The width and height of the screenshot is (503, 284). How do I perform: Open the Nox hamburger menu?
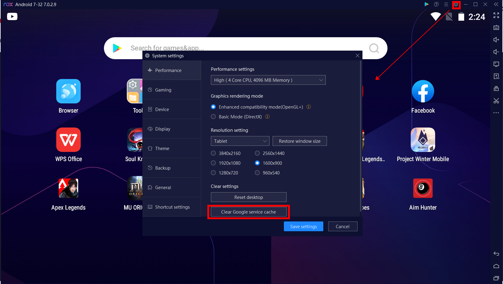pyautogui.click(x=446, y=4)
